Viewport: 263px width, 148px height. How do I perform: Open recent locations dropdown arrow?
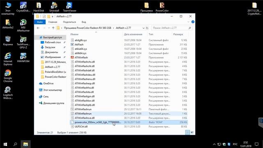[49, 28]
